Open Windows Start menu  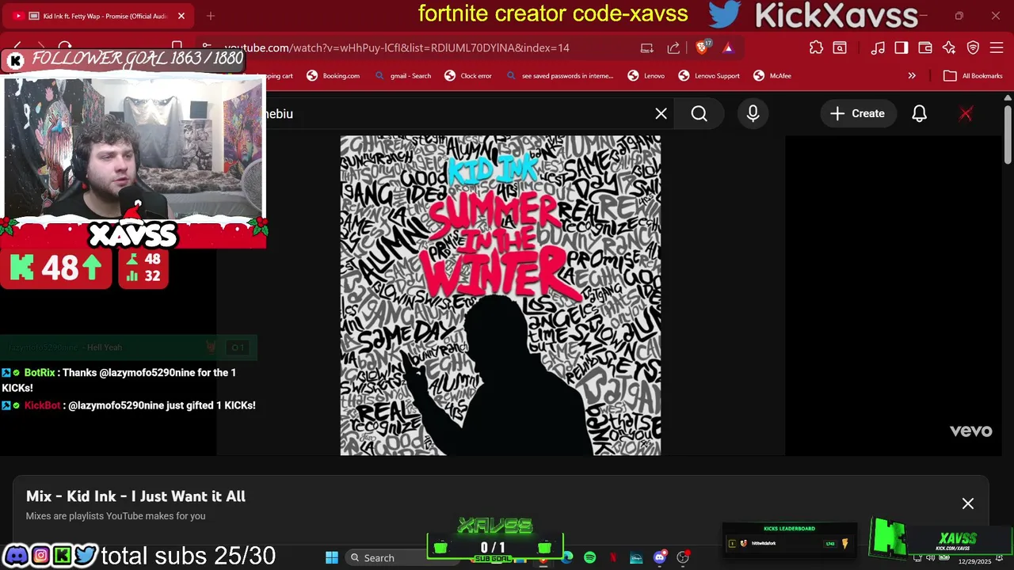[x=331, y=557]
